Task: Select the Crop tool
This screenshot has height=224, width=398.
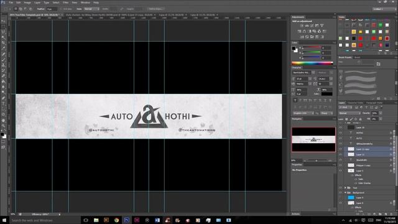Action: (x=3, y=43)
